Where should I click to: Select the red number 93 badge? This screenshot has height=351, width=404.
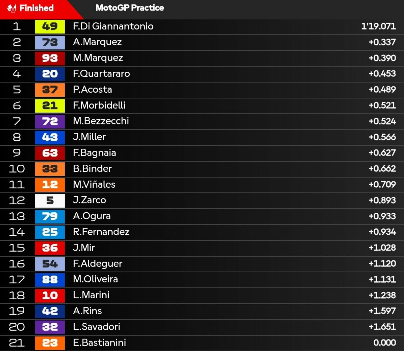(50, 58)
